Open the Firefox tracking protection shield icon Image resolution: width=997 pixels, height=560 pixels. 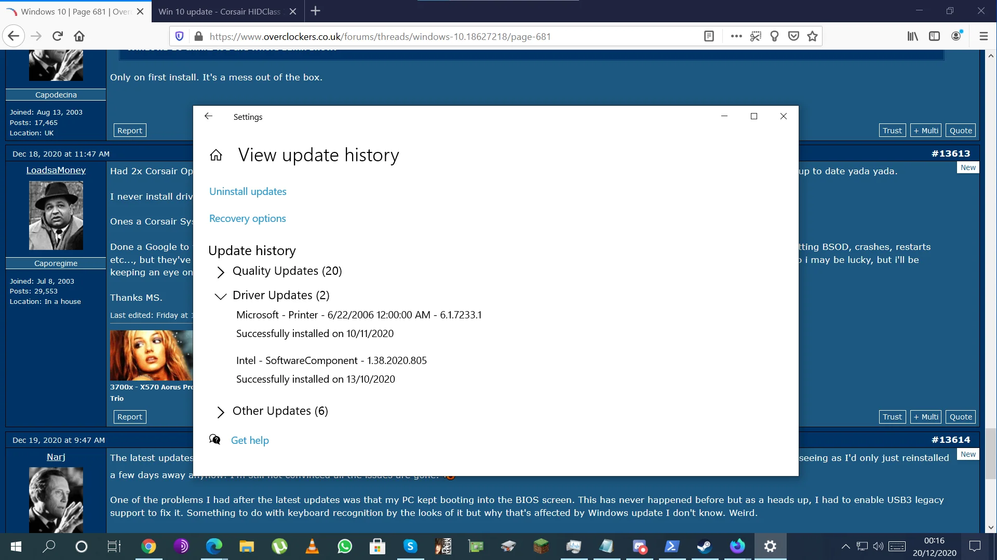[x=180, y=36]
